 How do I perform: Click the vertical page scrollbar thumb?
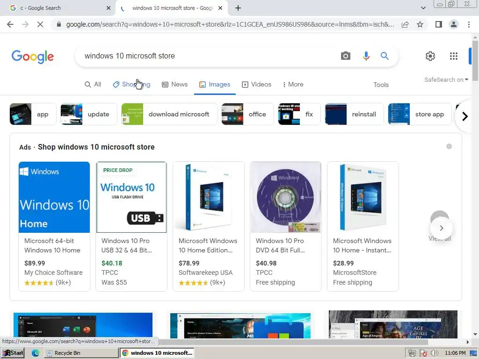pyautogui.click(x=475, y=60)
